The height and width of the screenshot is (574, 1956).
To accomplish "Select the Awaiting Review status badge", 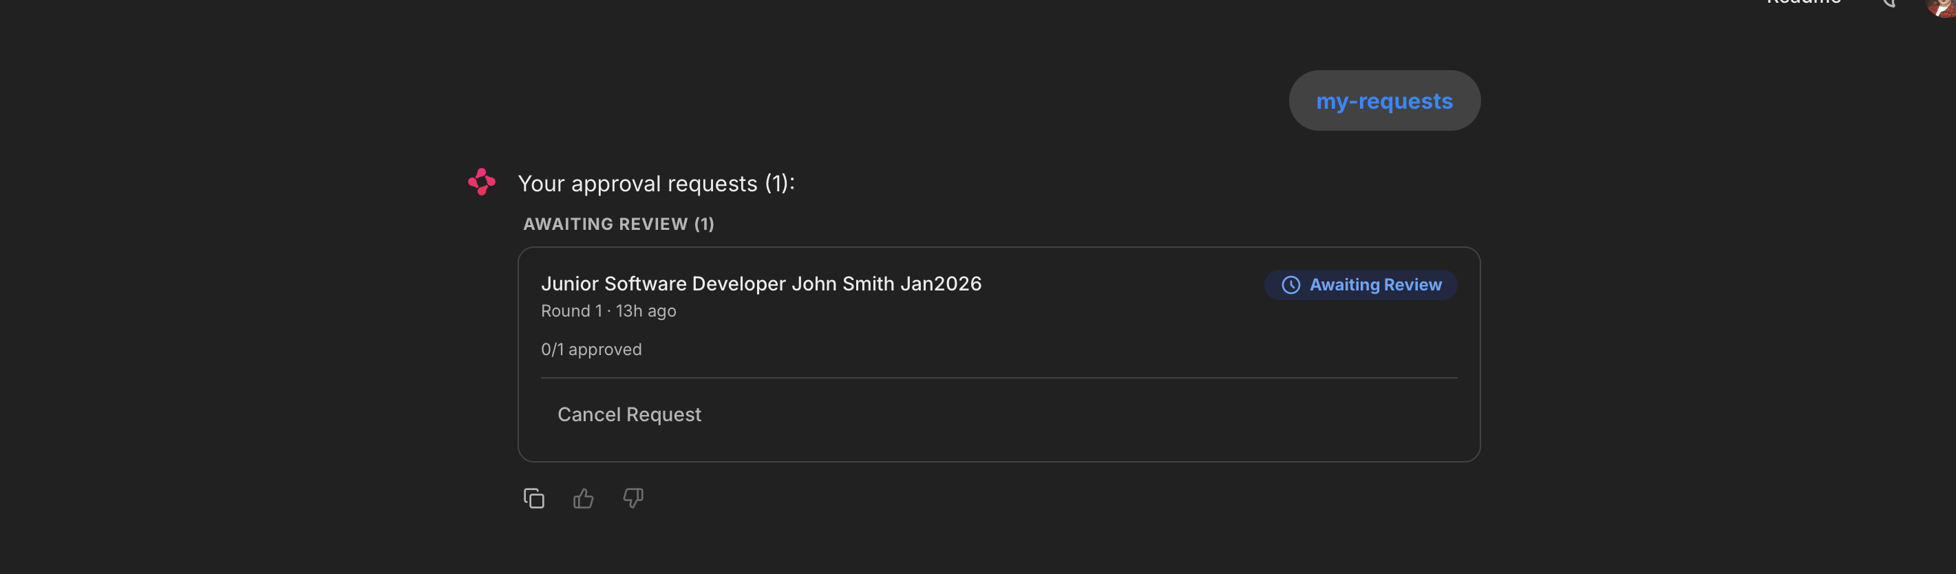I will coord(1361,285).
